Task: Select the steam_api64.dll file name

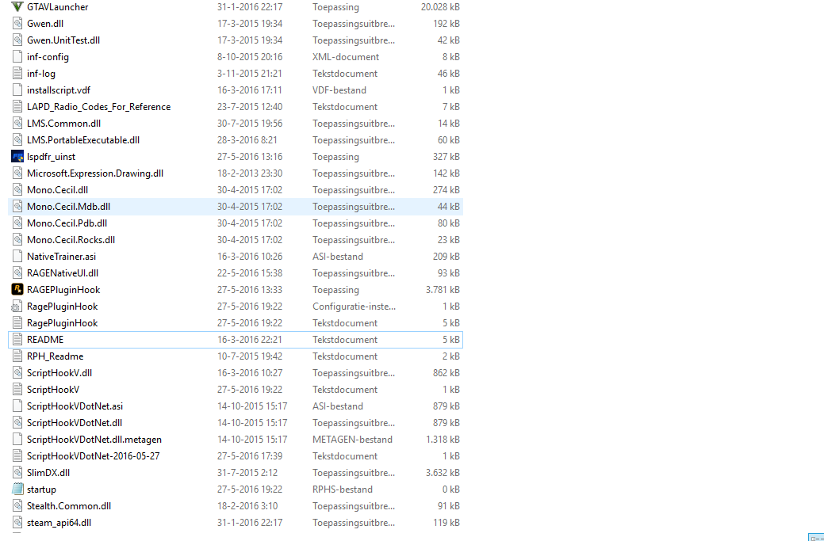Action: [x=59, y=523]
